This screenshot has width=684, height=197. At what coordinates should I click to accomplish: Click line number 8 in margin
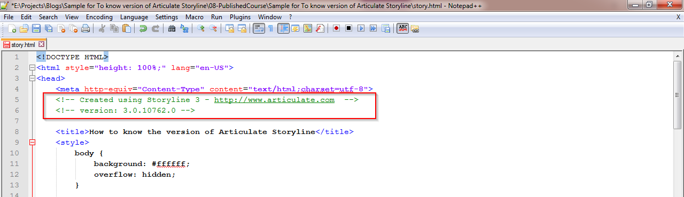[17, 132]
